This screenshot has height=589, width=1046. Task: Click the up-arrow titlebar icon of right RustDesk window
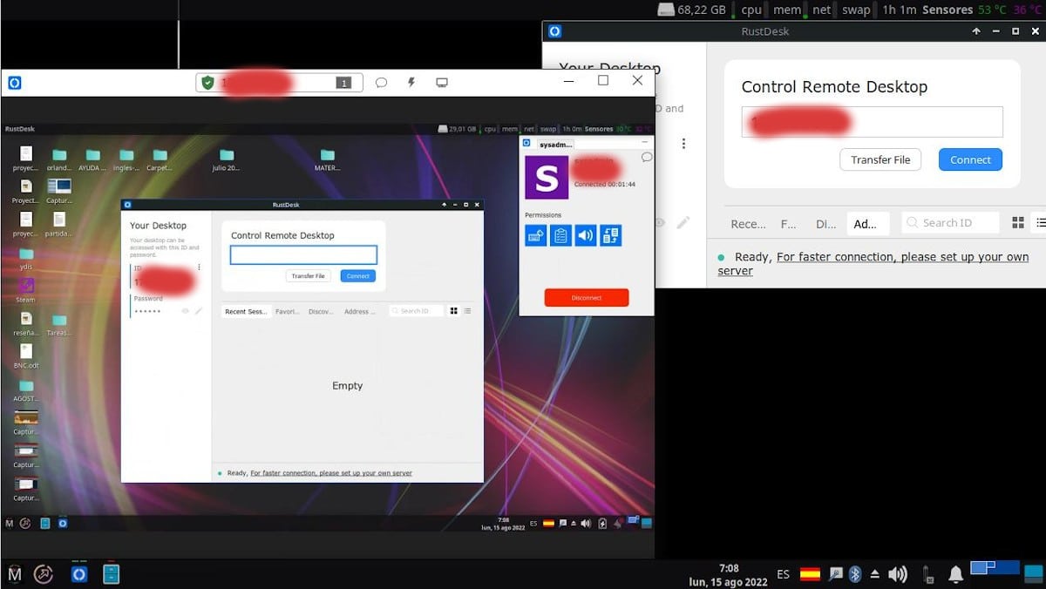coord(976,31)
